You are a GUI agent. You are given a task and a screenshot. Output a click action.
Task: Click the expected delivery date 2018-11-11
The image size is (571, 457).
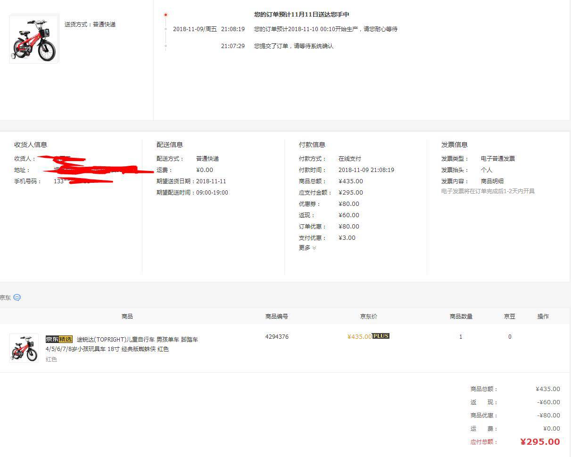pos(211,181)
